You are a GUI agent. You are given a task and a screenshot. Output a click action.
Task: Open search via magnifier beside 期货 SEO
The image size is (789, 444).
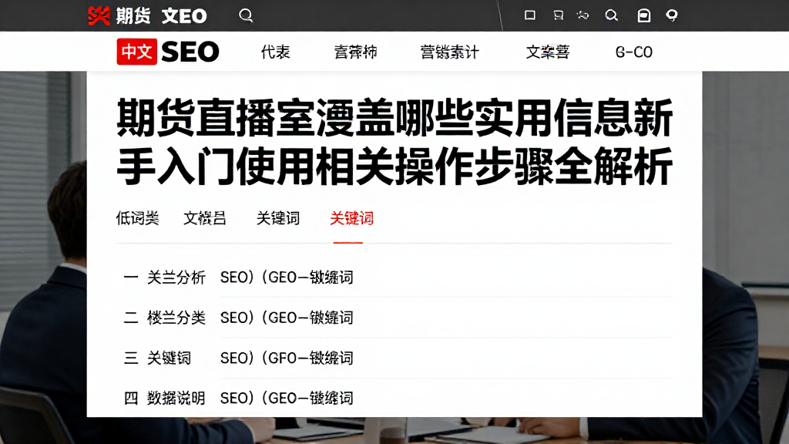(x=246, y=15)
